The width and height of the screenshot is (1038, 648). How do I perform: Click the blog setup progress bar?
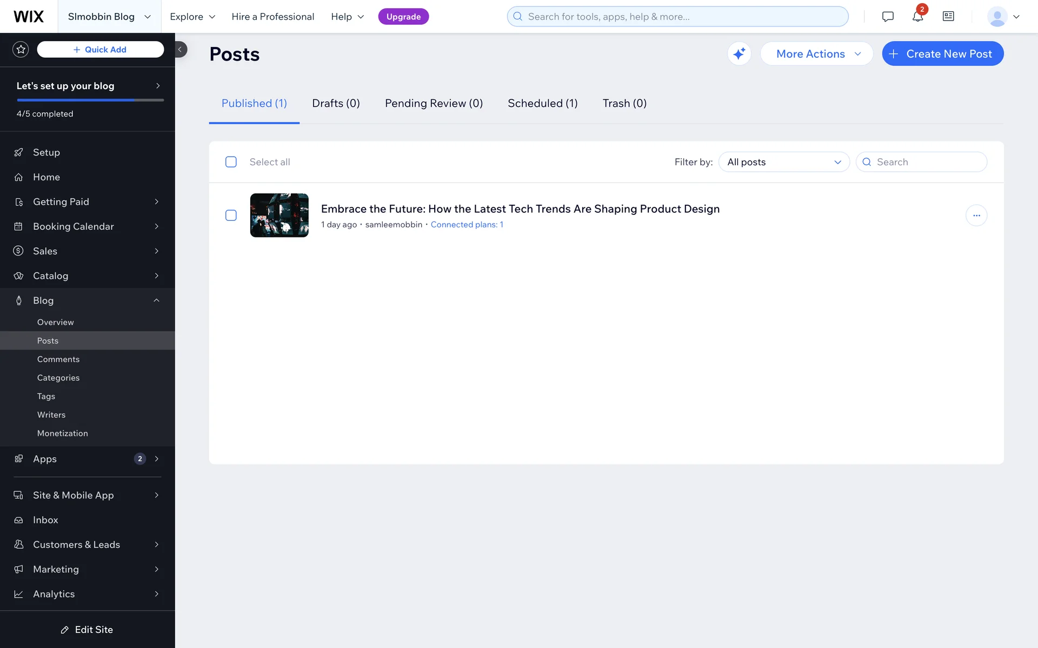click(90, 100)
